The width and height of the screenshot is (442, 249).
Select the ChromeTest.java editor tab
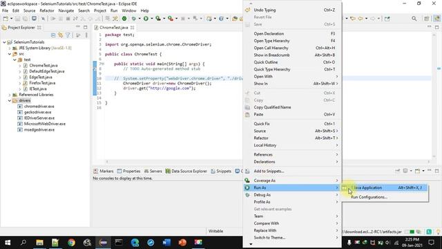pos(114,28)
